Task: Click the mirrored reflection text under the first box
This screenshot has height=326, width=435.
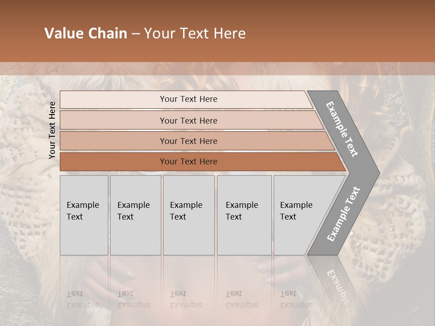Action: tap(82, 299)
